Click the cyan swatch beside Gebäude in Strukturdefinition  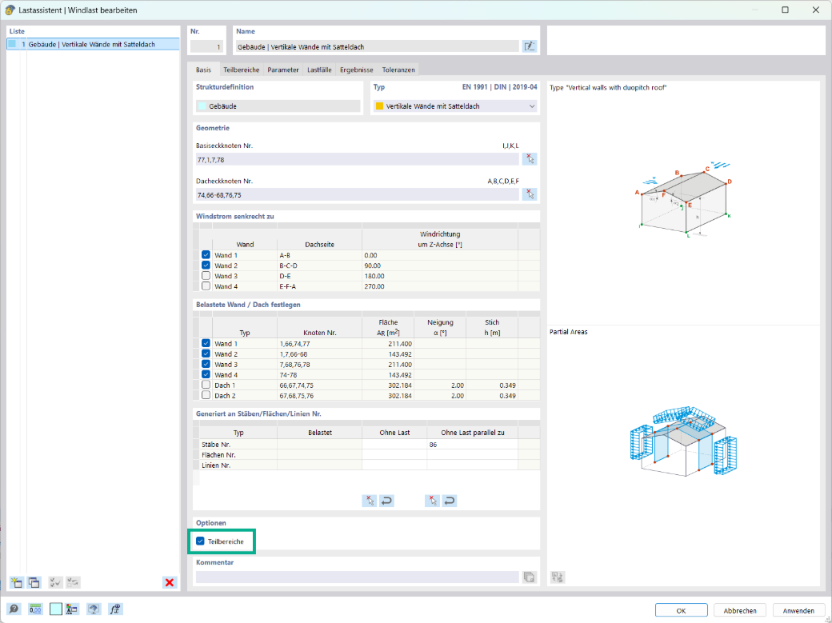(x=202, y=106)
